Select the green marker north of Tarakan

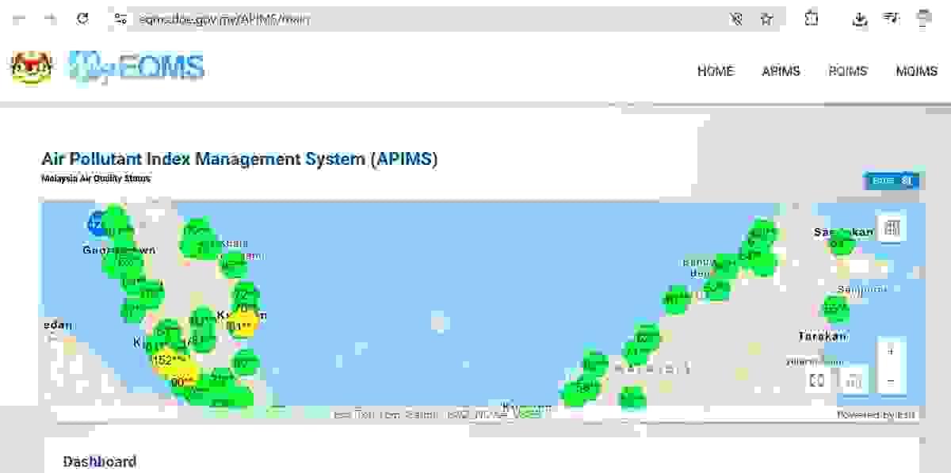pos(835,307)
